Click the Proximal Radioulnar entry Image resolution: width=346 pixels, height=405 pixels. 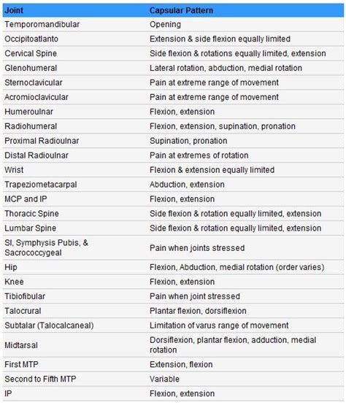(42, 141)
